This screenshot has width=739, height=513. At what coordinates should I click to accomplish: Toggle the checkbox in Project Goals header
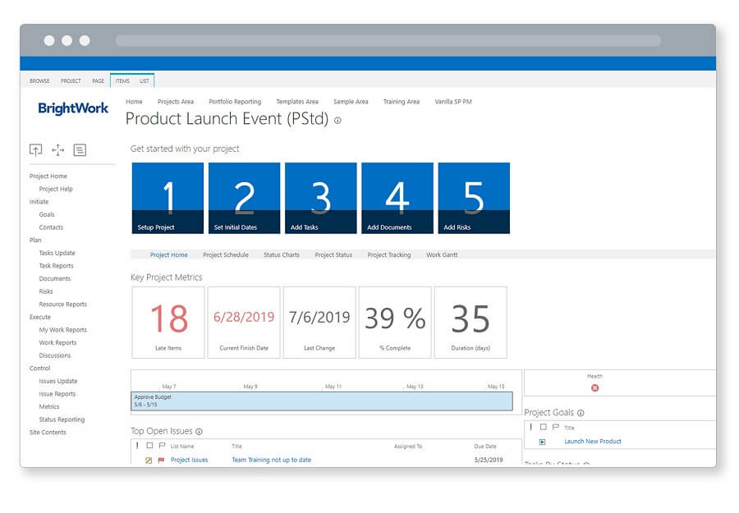(543, 428)
